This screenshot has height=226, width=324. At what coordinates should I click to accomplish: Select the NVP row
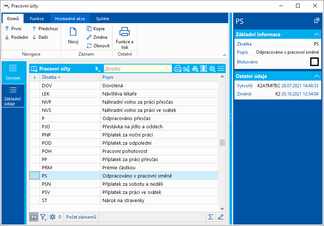(x=124, y=102)
